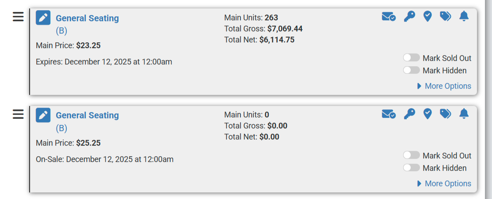492x199 pixels.
Task: Click the tags icon on the $25.25 ticket
Action: pyautogui.click(x=445, y=114)
